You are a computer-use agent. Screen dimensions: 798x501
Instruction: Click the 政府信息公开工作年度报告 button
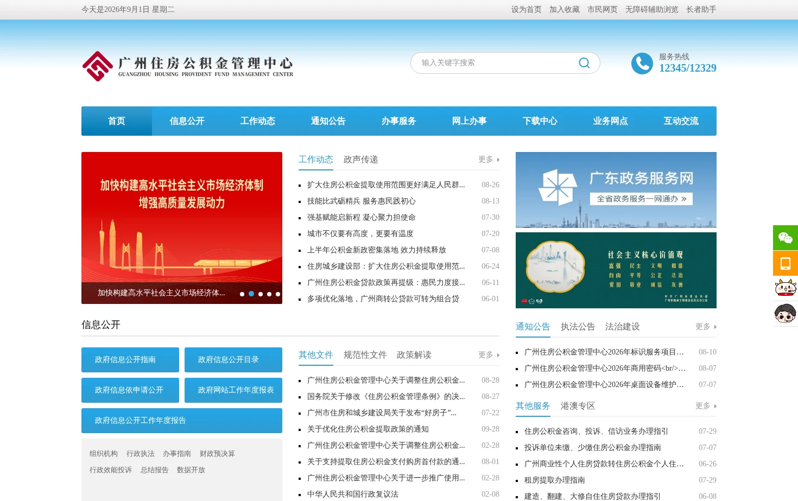(x=182, y=421)
